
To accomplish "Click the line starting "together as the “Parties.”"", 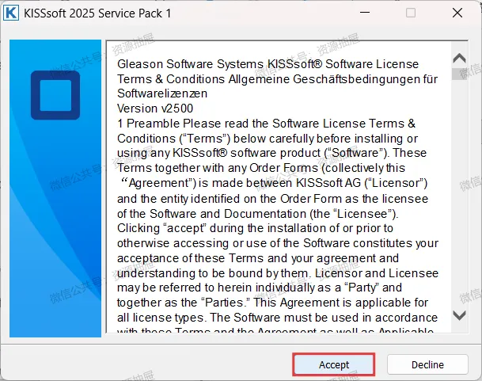I will pos(272,303).
